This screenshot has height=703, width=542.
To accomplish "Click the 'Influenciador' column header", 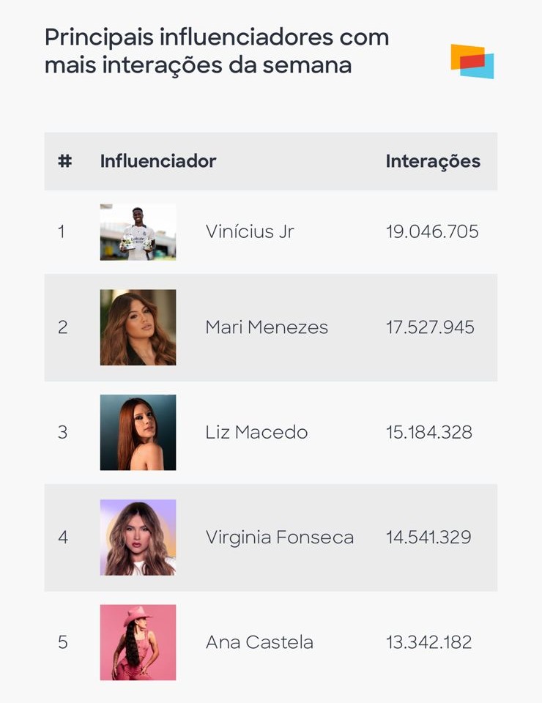I will 158,161.
